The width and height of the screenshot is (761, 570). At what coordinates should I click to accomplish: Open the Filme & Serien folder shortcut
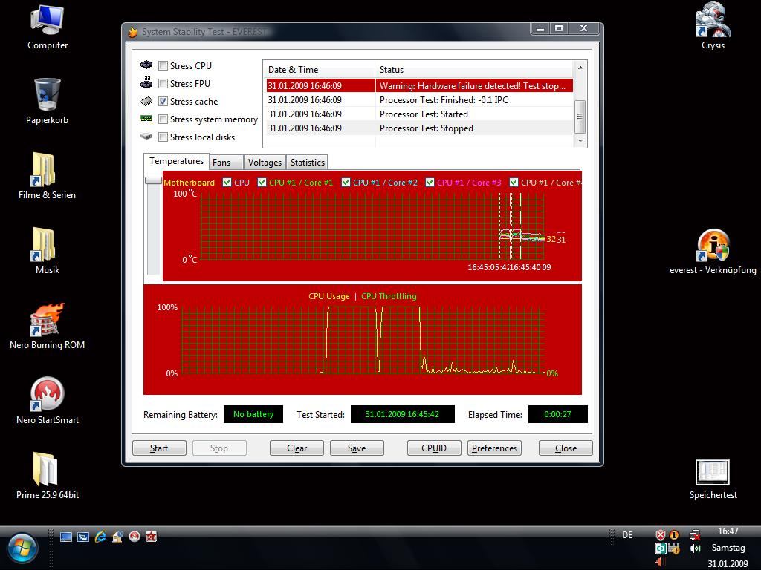click(47, 176)
